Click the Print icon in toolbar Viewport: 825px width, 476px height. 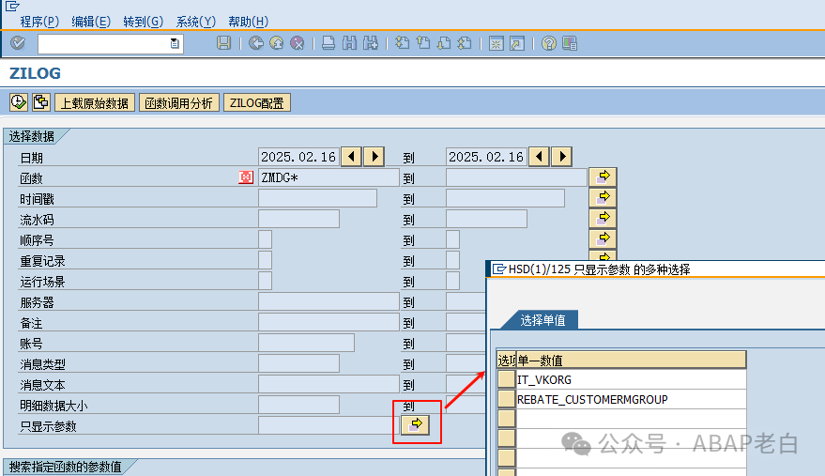tap(328, 43)
